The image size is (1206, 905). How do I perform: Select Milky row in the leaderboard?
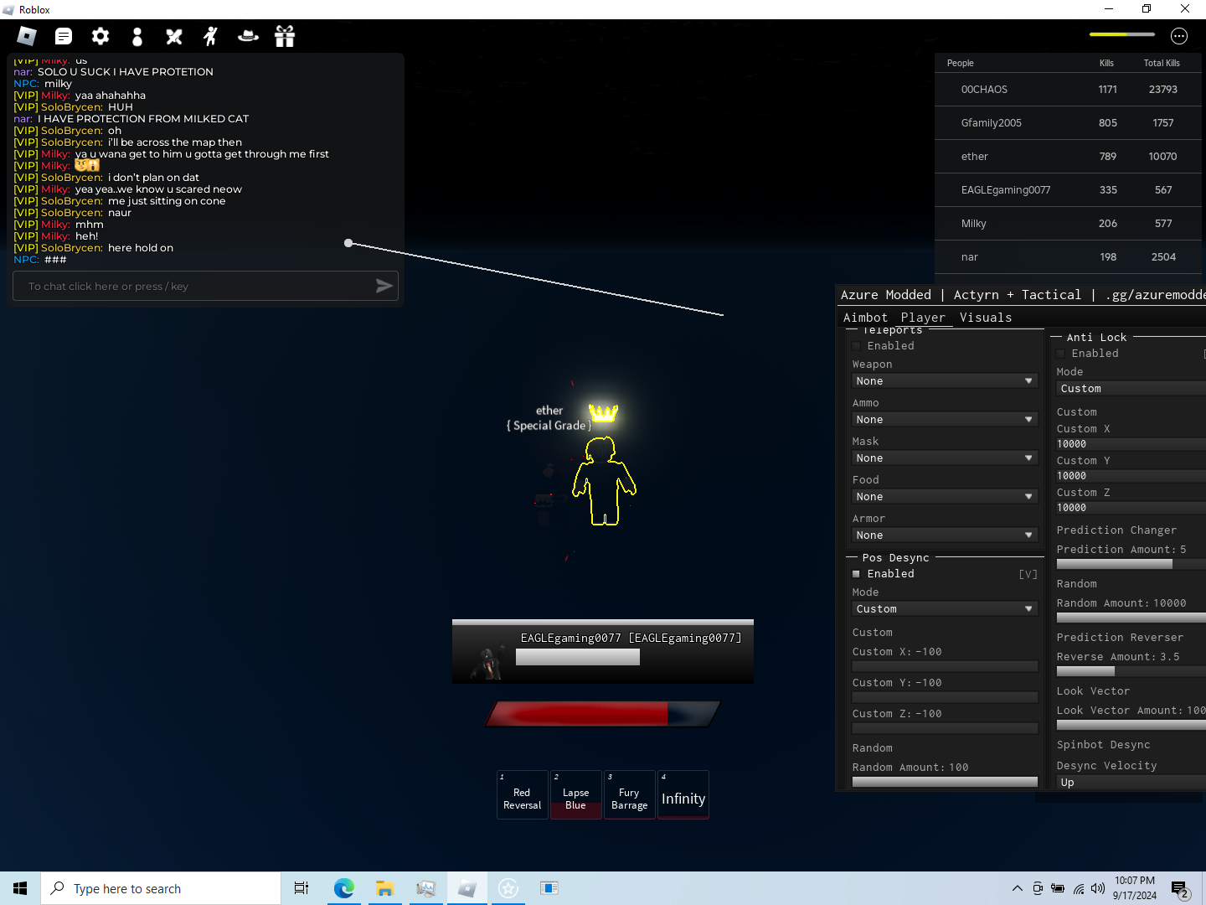(x=1069, y=224)
